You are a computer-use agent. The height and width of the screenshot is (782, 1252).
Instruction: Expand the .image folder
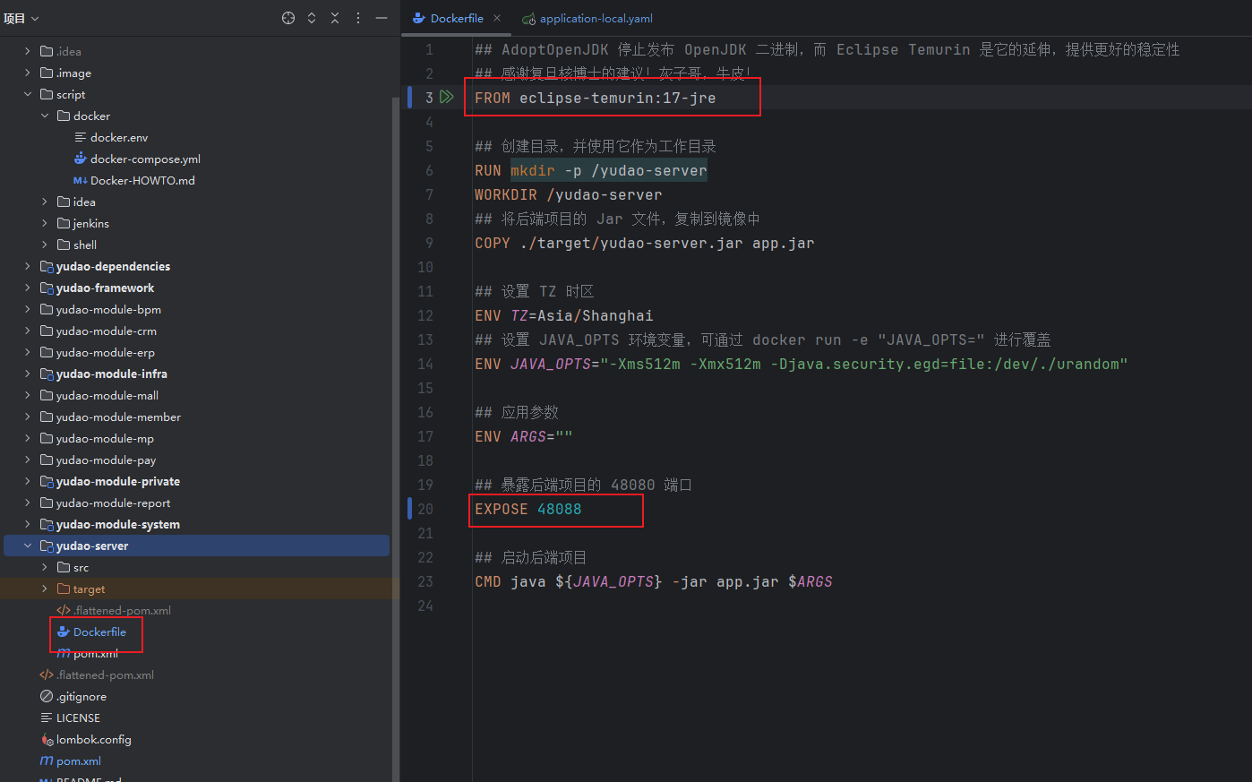point(28,73)
